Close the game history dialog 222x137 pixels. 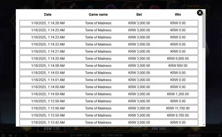click(200, 13)
